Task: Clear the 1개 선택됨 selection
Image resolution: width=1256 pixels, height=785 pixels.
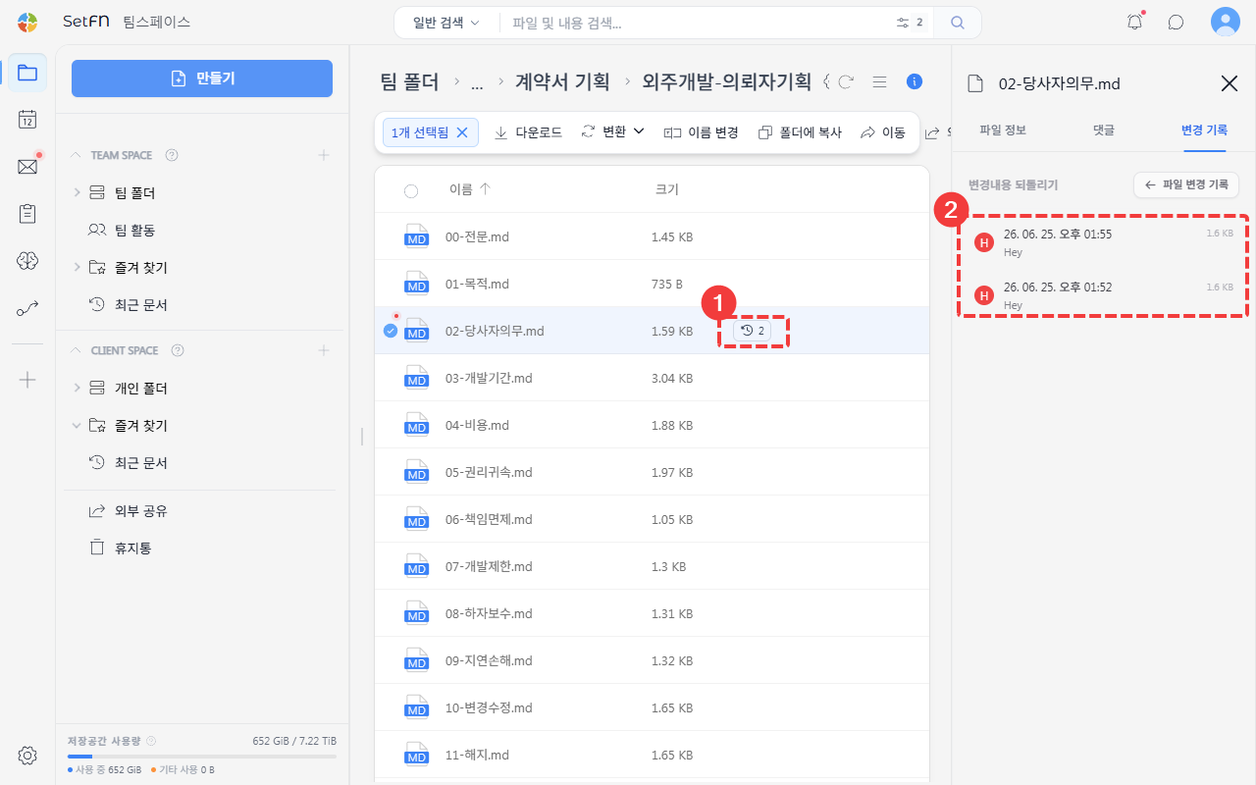Action: (462, 131)
